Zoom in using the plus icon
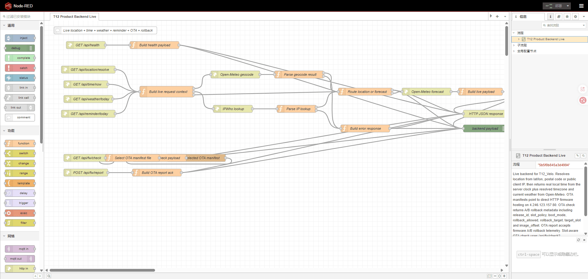 coord(504,276)
